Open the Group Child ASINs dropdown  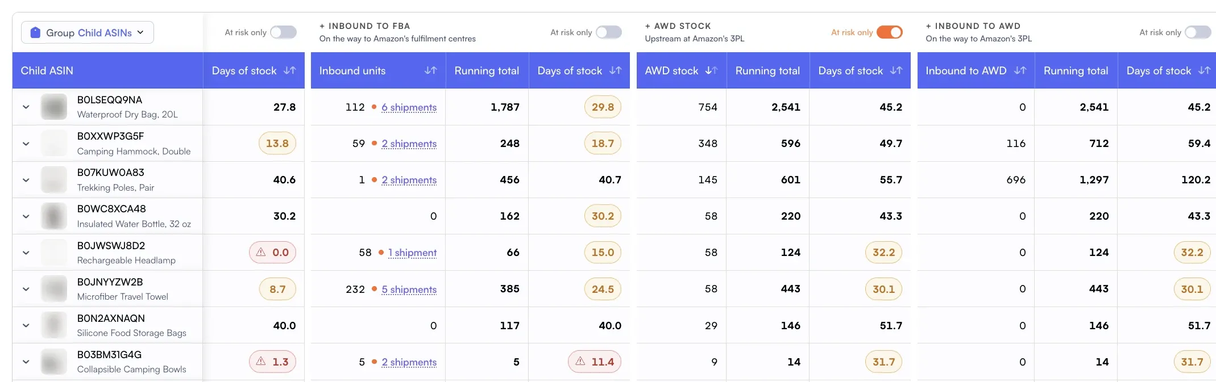click(88, 32)
